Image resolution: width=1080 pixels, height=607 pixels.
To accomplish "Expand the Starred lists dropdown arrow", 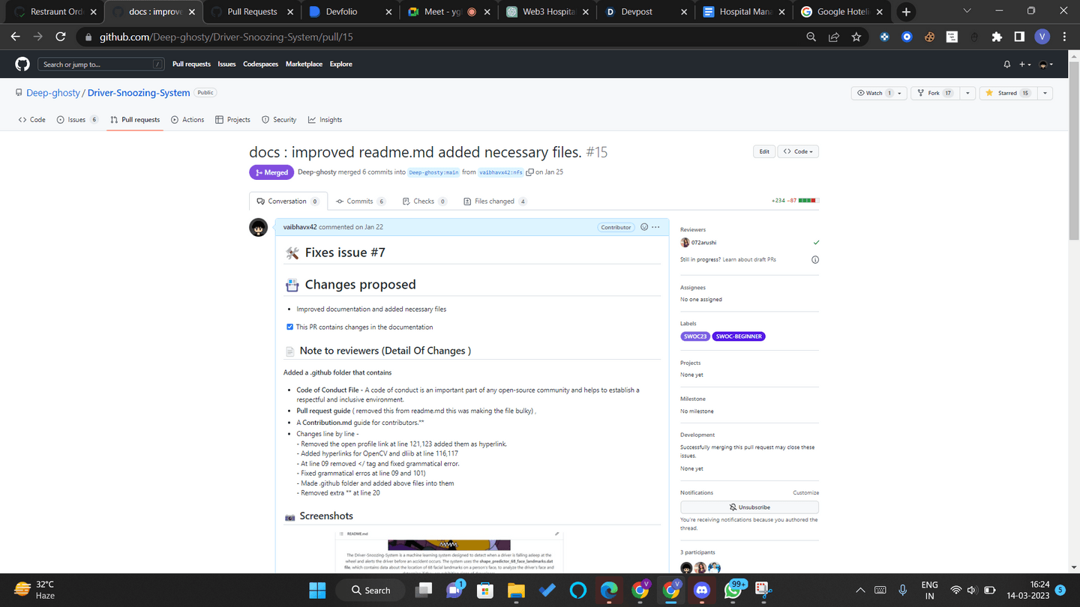I will pos(1045,93).
